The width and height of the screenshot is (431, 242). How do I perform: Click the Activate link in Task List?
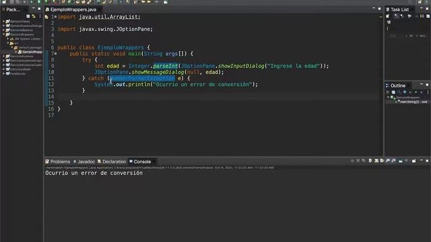[x=423, y=36]
